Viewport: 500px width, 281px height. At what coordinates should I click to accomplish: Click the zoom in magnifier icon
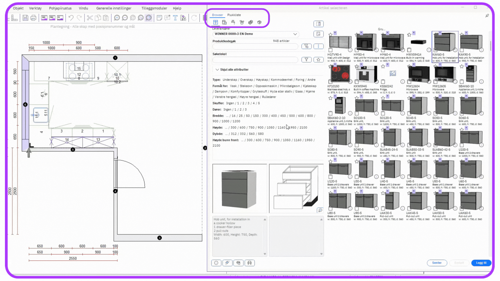[x=117, y=18]
